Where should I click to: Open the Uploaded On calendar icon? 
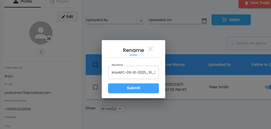(204, 20)
